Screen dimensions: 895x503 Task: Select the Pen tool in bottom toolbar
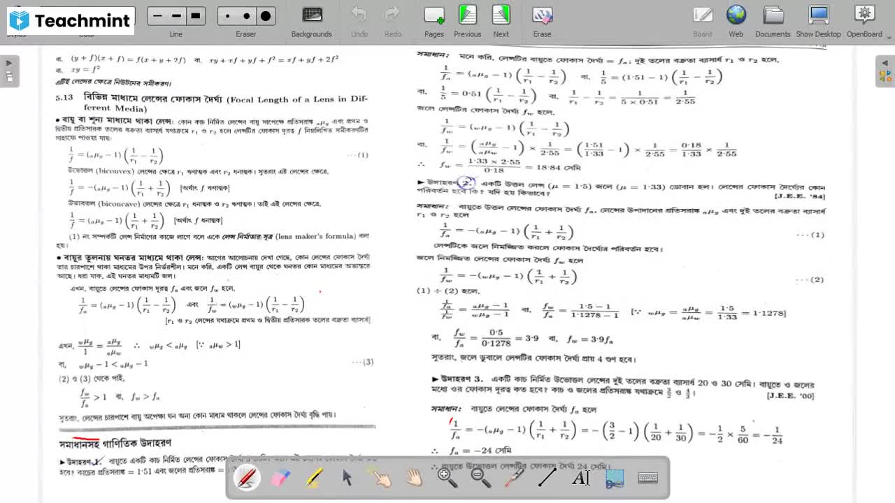click(x=247, y=478)
